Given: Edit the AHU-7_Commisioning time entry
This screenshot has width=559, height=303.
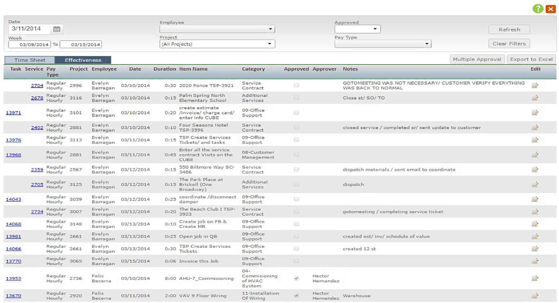Looking at the screenshot, I should coord(535,278).
